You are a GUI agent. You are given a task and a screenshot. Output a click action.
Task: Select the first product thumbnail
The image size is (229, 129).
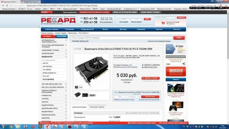click(77, 95)
